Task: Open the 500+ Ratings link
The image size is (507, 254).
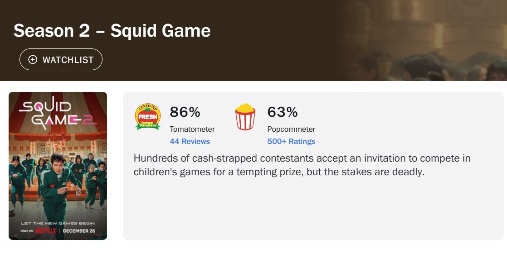Action: 291,141
